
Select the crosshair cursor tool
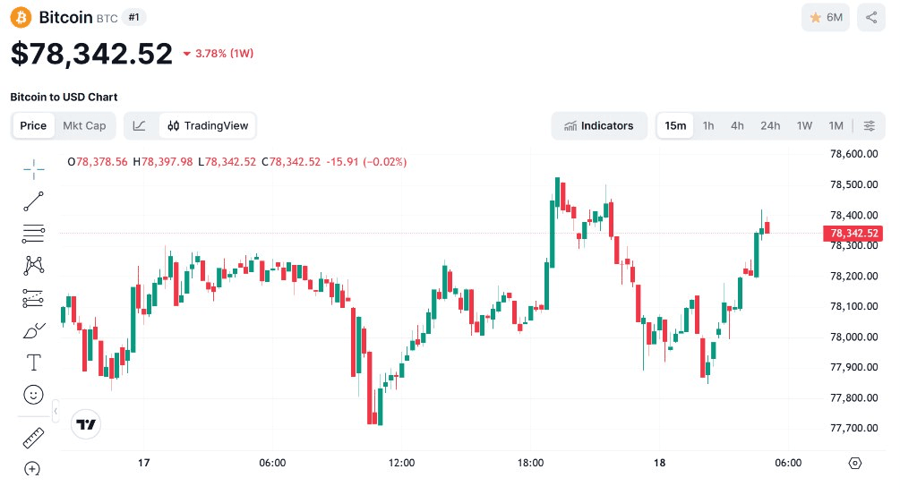coord(33,168)
